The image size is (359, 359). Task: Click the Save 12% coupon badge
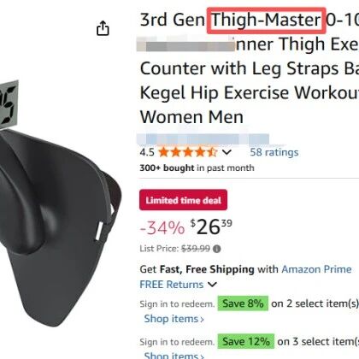coord(246,341)
